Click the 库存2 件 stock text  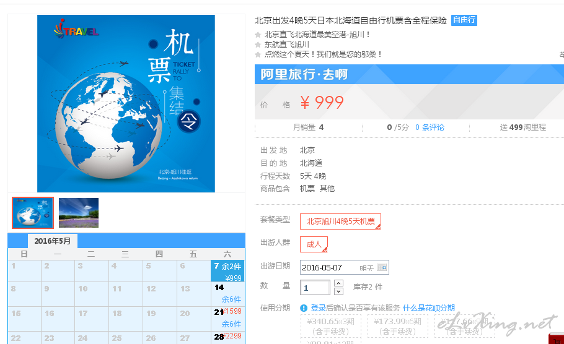[368, 287]
